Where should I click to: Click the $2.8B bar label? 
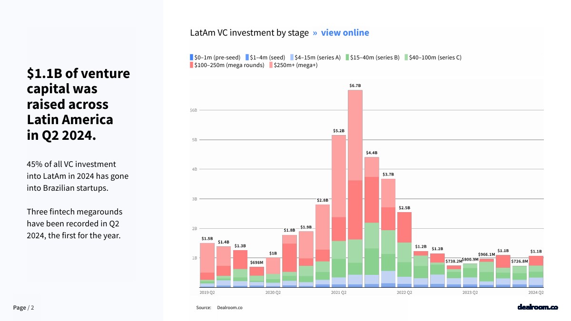[322, 200]
